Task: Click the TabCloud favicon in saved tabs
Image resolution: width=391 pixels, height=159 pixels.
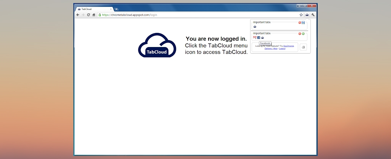Action: (x=262, y=38)
